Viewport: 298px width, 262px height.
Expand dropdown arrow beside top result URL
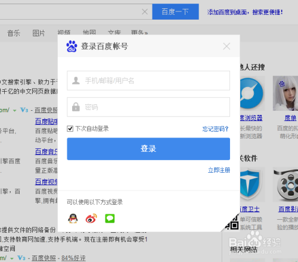[14, 110]
